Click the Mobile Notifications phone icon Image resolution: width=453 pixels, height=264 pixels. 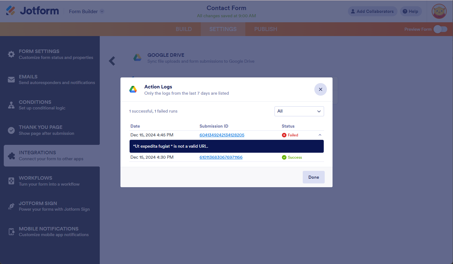[11, 232]
